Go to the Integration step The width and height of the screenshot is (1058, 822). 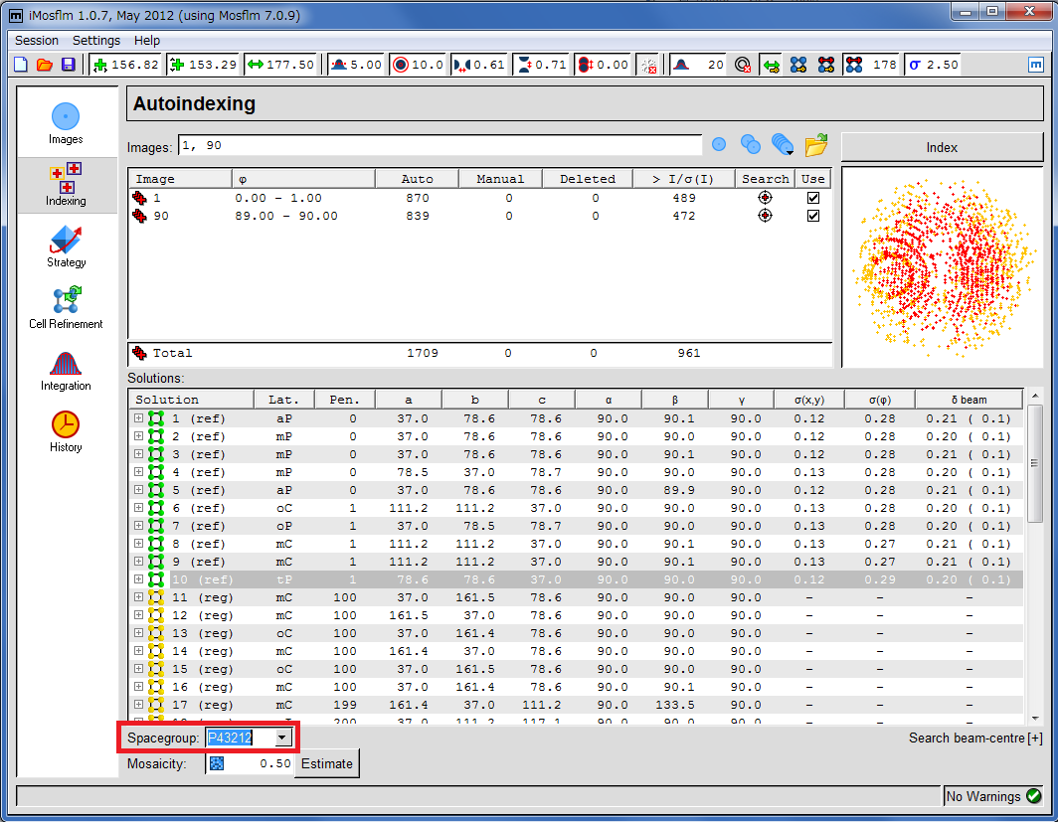(66, 370)
